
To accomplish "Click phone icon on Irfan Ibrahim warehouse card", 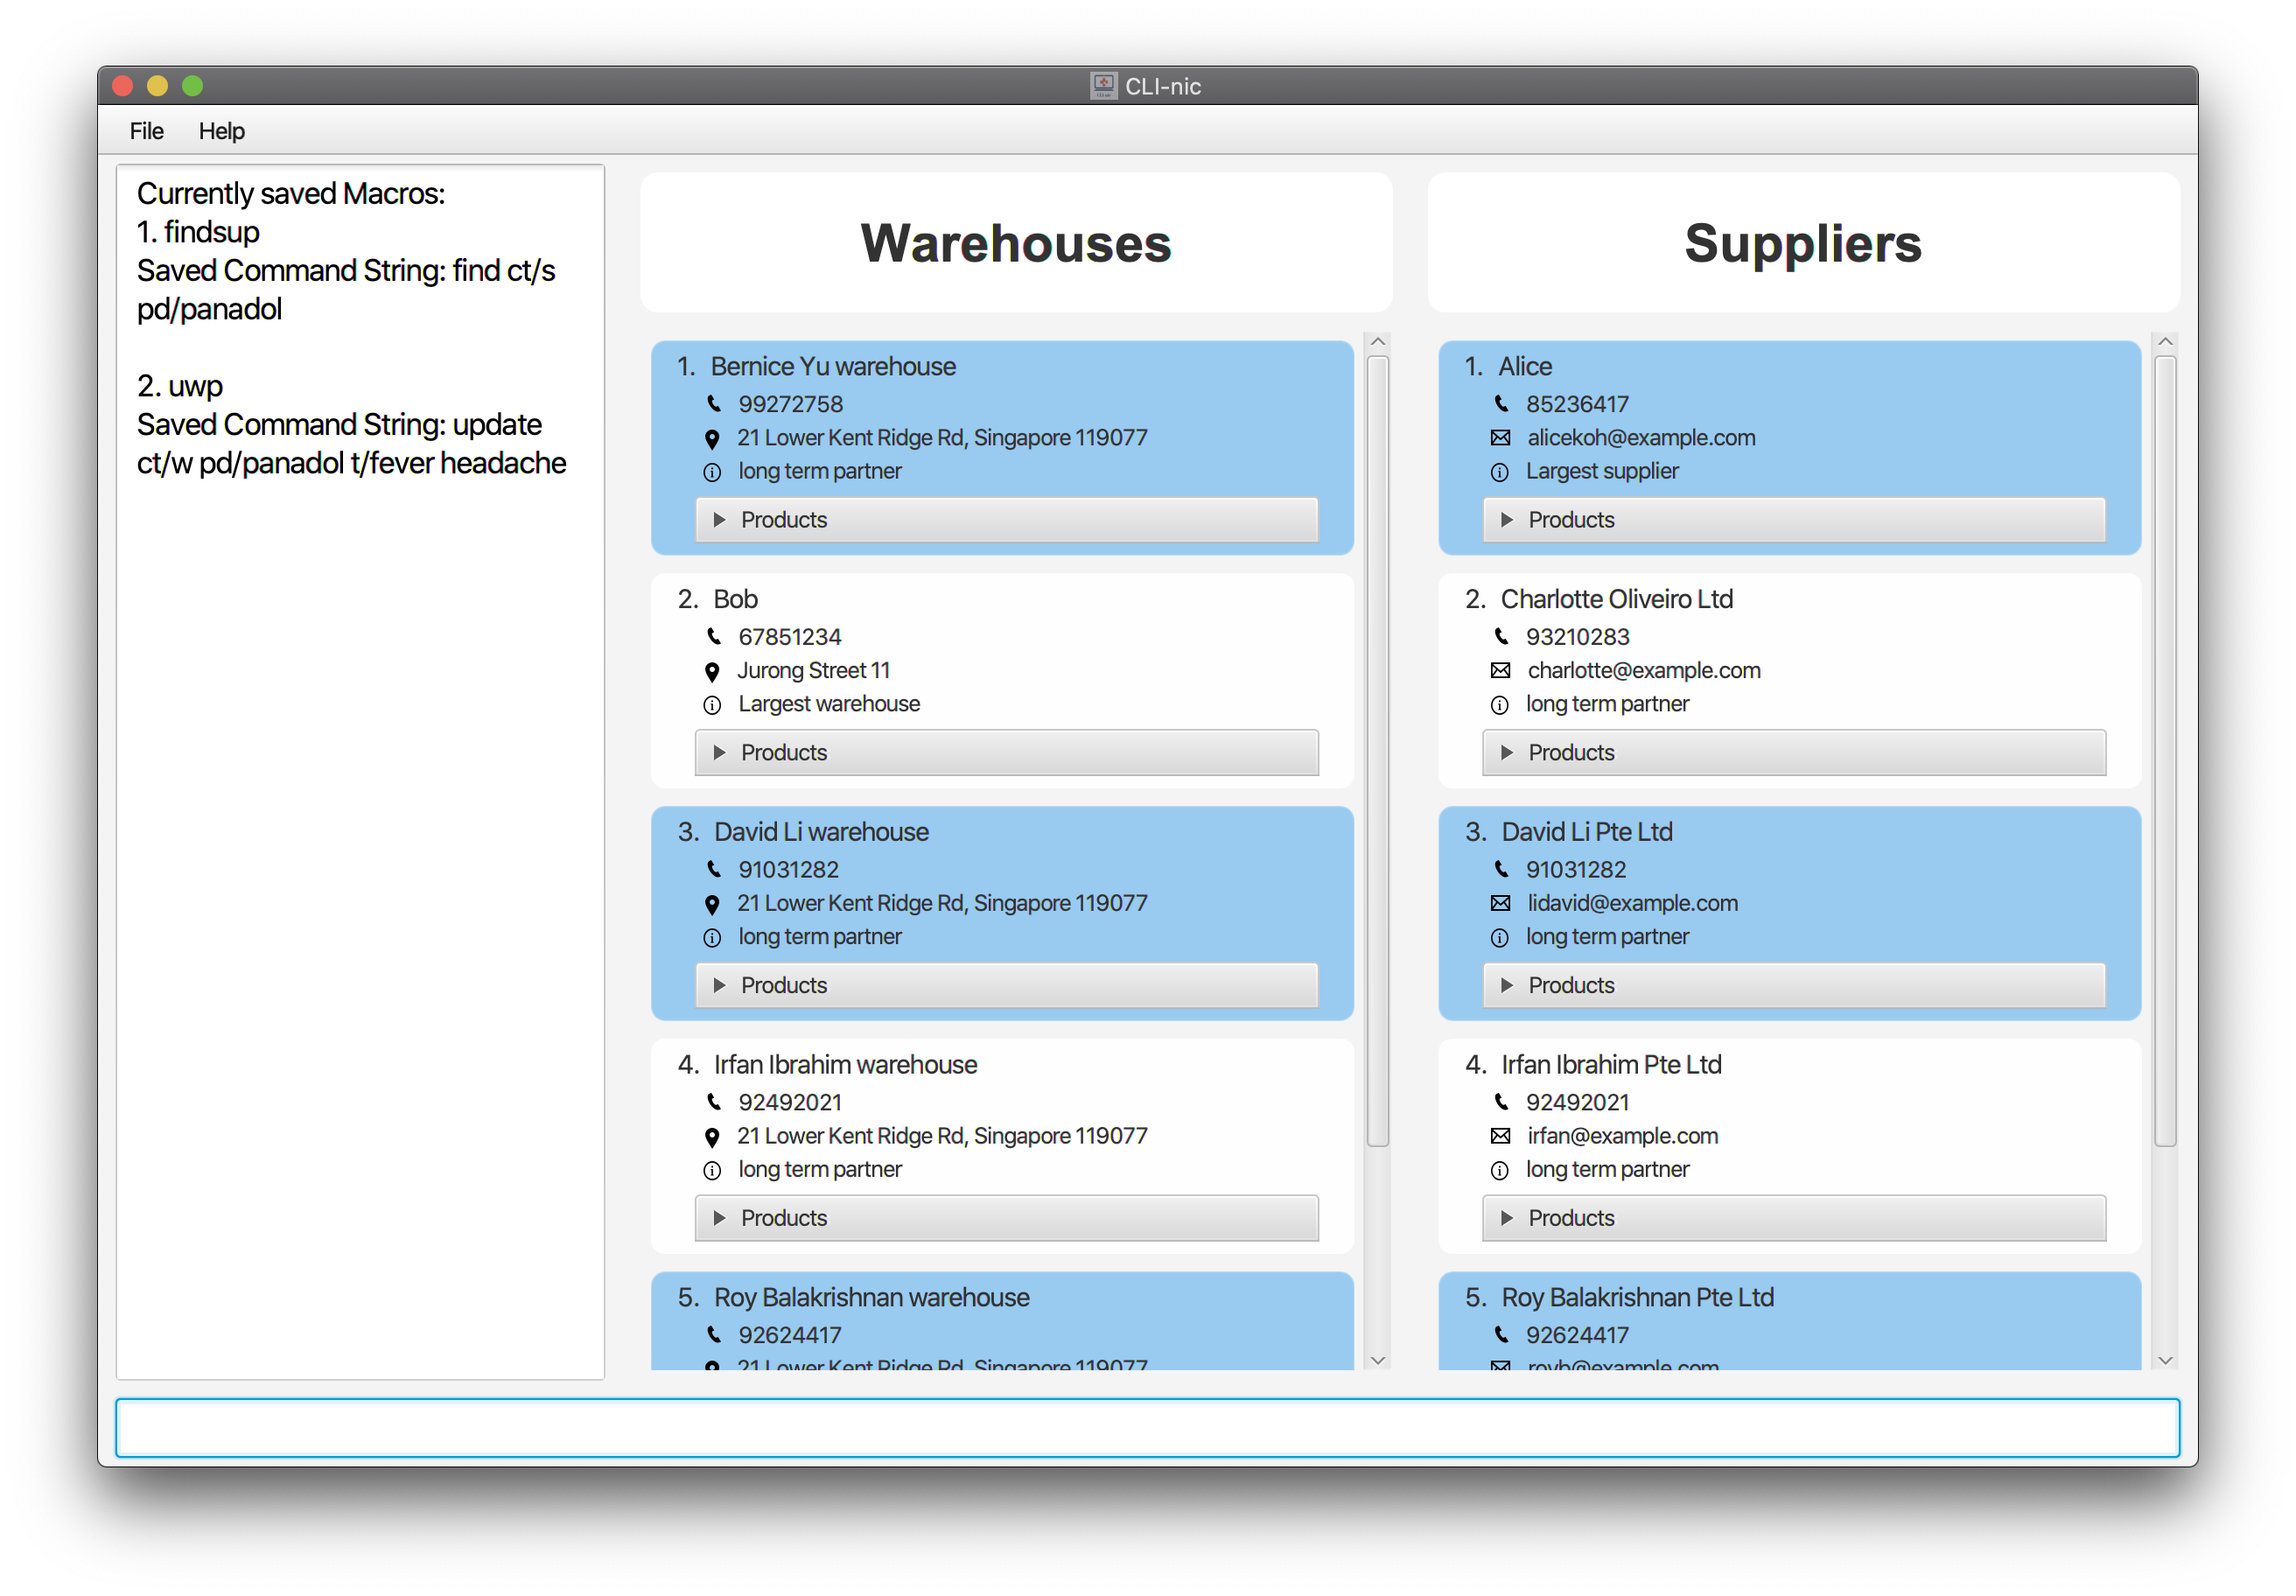I will 713,1103.
